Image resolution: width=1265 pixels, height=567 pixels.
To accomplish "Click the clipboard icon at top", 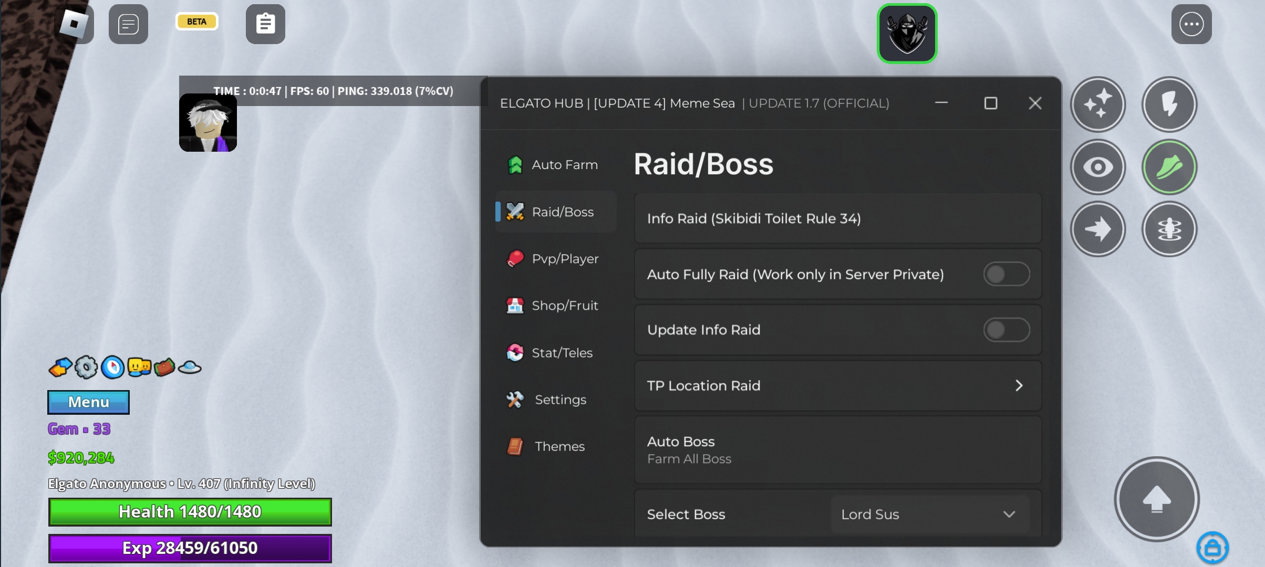I will point(265,24).
